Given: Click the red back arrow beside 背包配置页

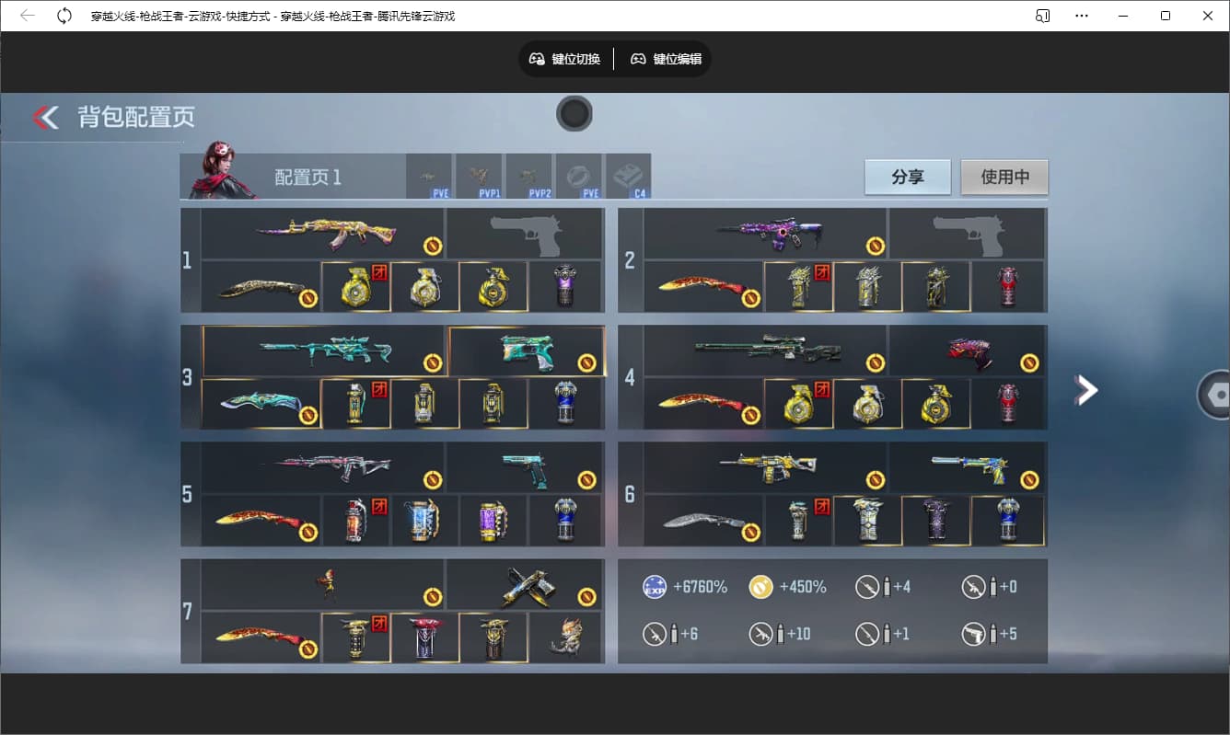Looking at the screenshot, I should click(45, 117).
